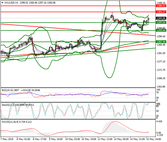This screenshot has height=142, width=167.
Task: Select the OHLC values '1299.02 1300.46 1297.16 1300.06'
Action: pyautogui.click(x=38, y=3)
